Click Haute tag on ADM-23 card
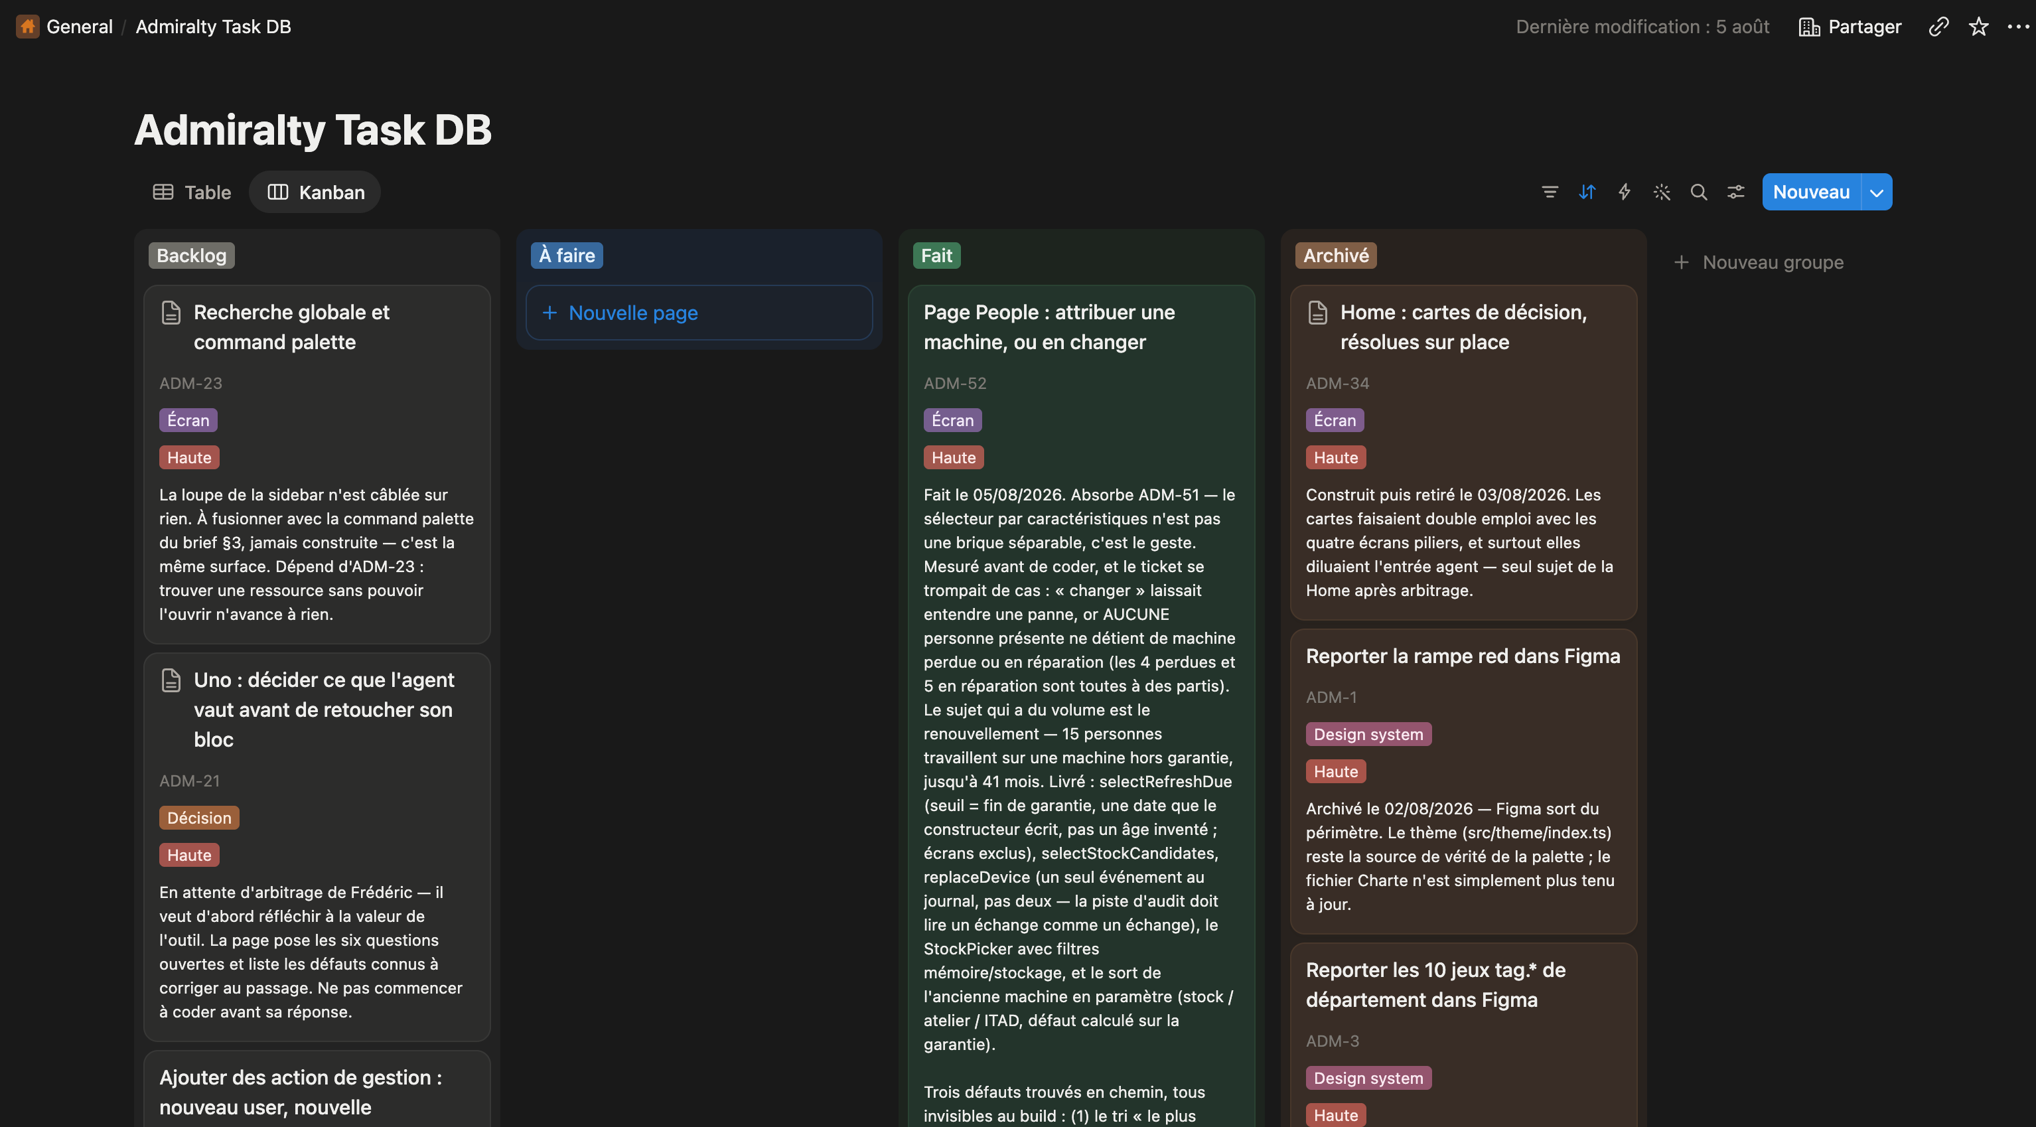The width and height of the screenshot is (2036, 1127). point(189,457)
